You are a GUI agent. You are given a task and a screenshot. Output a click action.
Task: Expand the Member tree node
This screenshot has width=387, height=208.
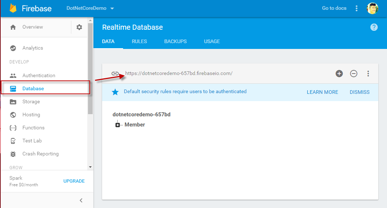pos(118,125)
